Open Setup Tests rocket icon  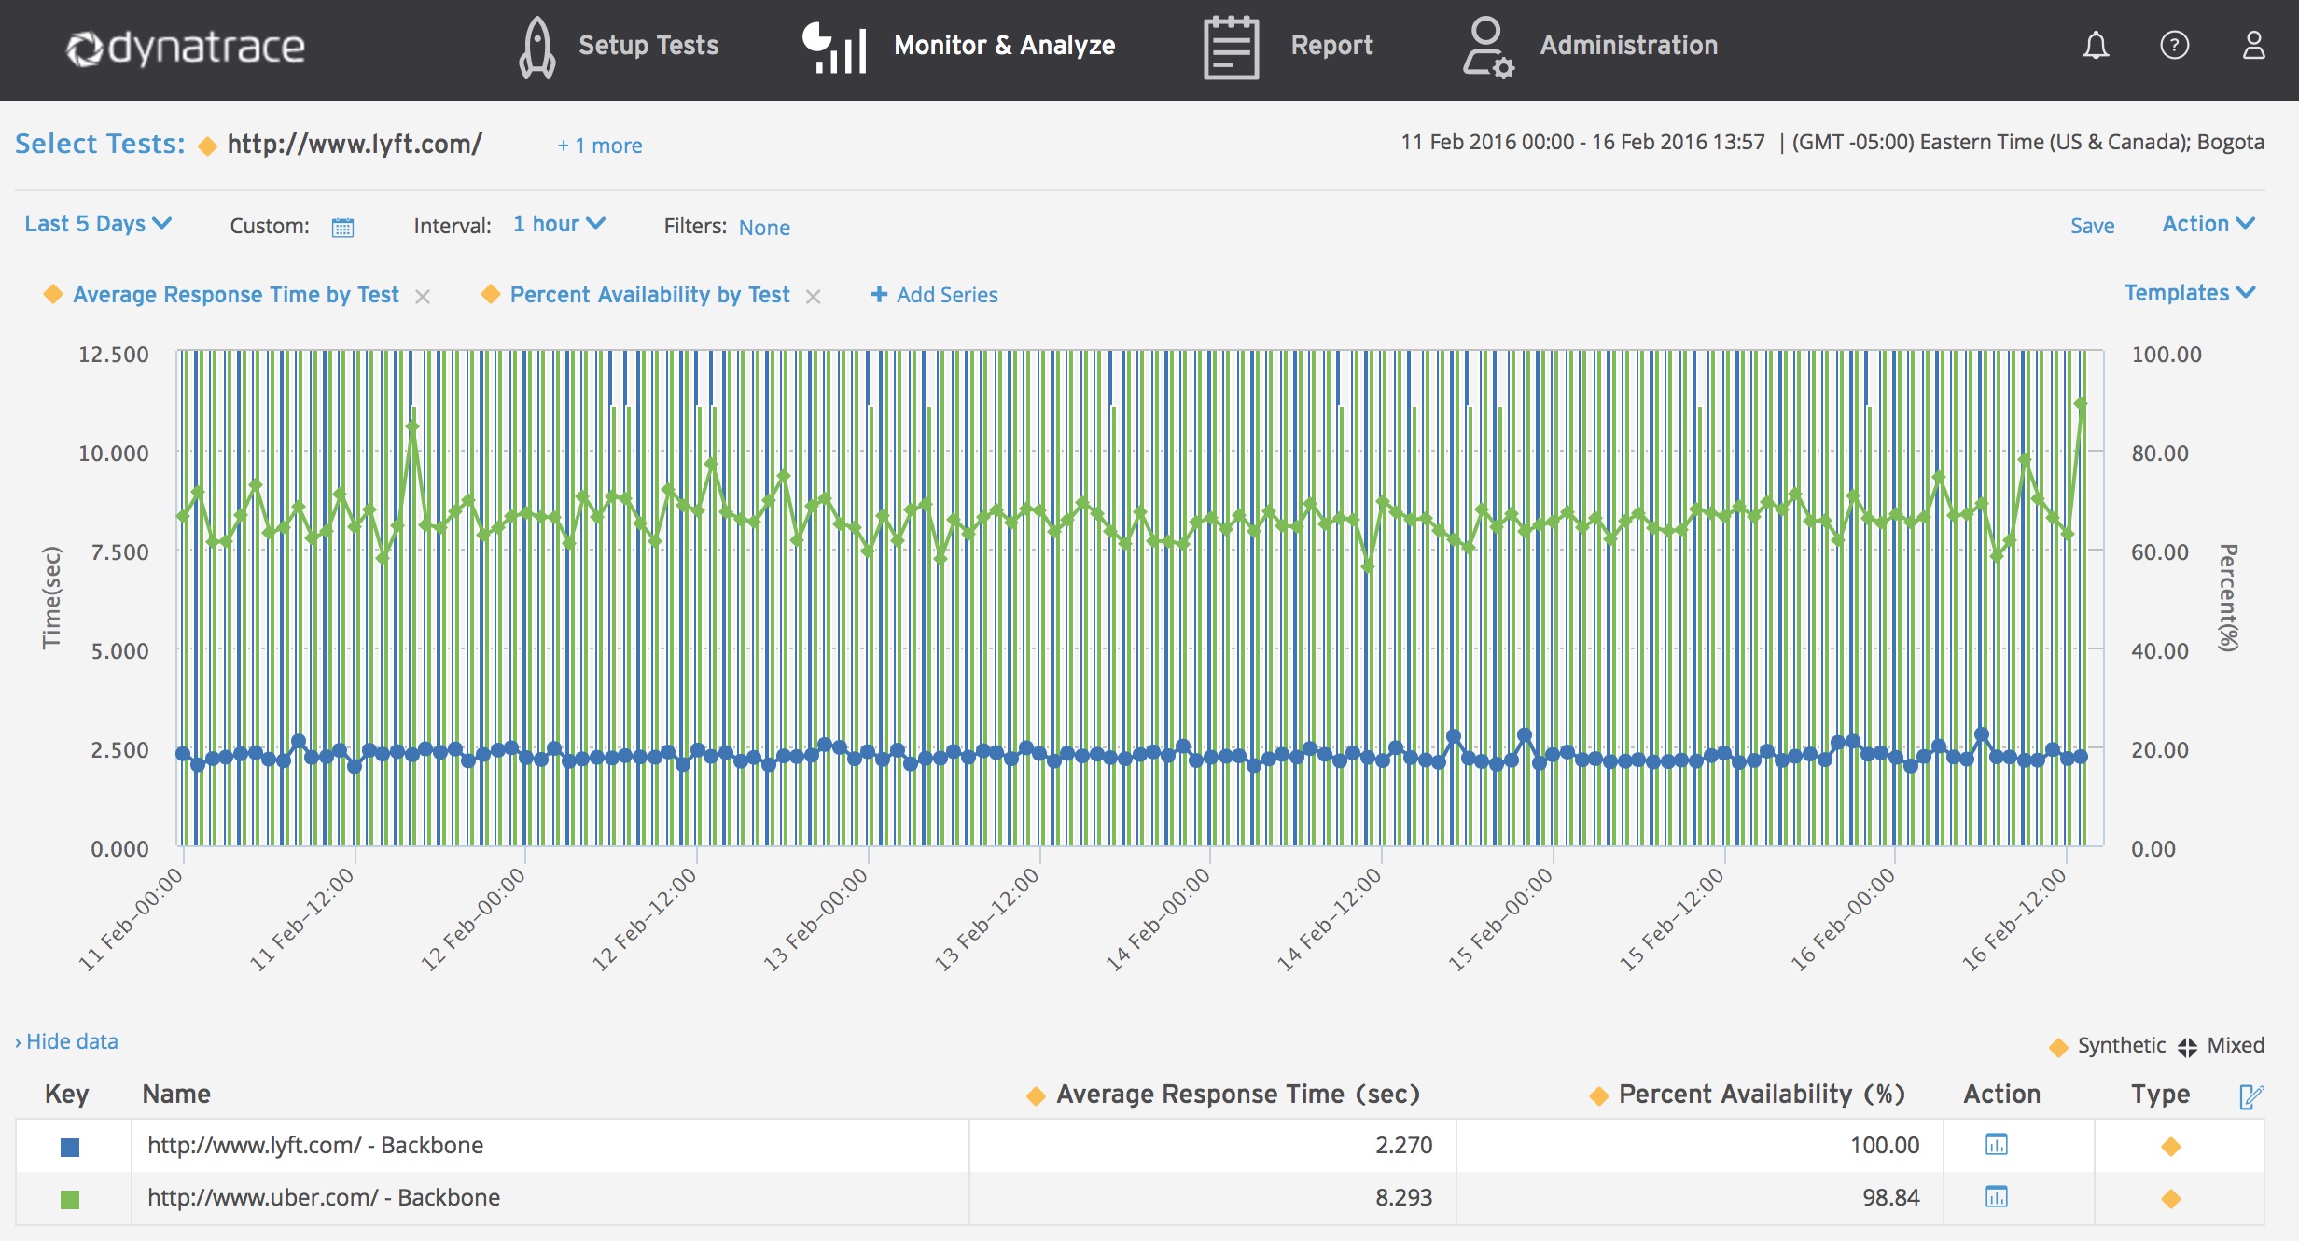point(537,47)
